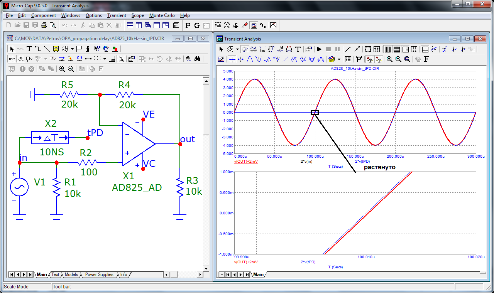Viewport: 494px width, 293px height.
Task: Click the binoculars Find icon
Action: tap(197, 59)
